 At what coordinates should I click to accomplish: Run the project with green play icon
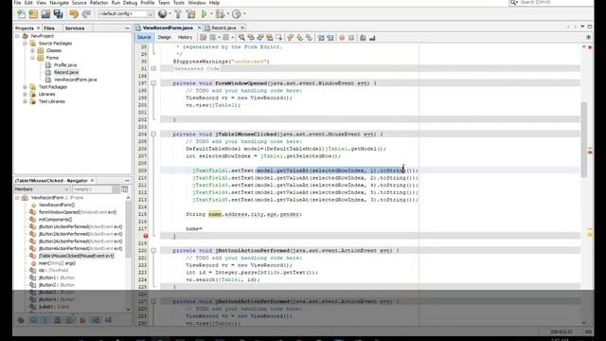(x=205, y=14)
